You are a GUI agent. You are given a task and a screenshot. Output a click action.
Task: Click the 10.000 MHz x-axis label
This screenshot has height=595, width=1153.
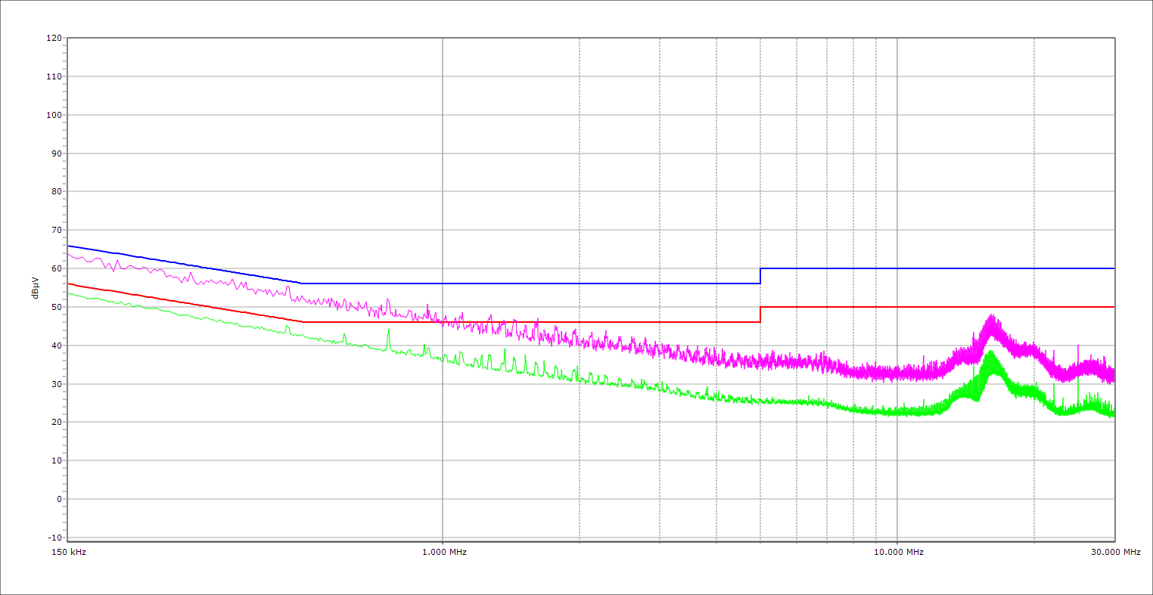[898, 552]
